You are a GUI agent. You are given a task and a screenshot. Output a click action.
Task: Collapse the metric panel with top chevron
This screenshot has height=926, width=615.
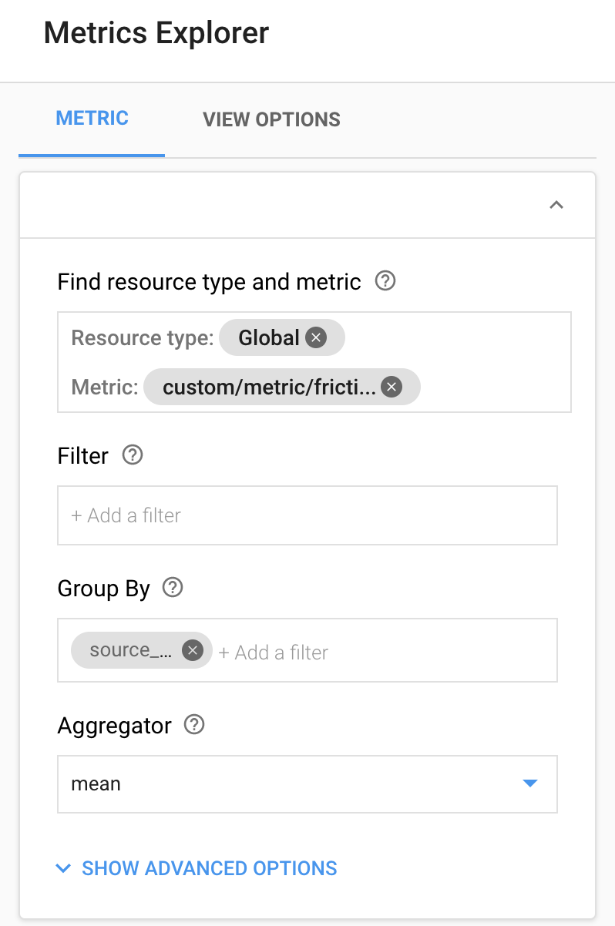tap(556, 205)
